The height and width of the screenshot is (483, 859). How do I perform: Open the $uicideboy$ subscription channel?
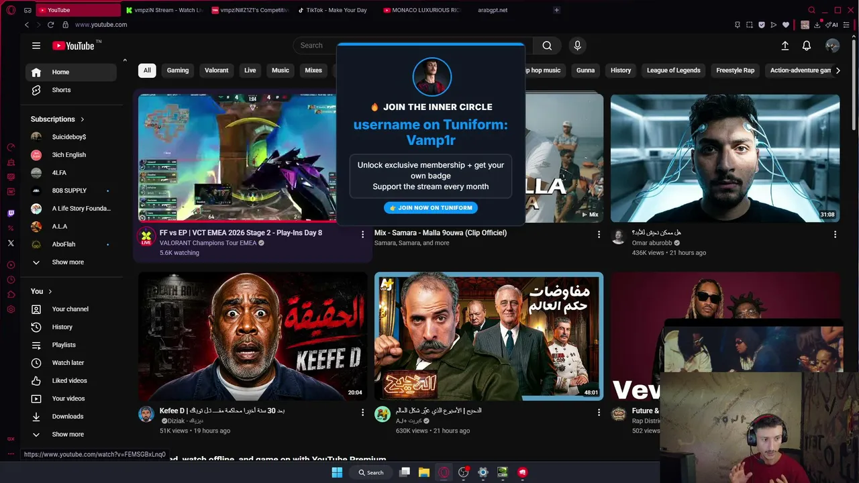(x=71, y=137)
